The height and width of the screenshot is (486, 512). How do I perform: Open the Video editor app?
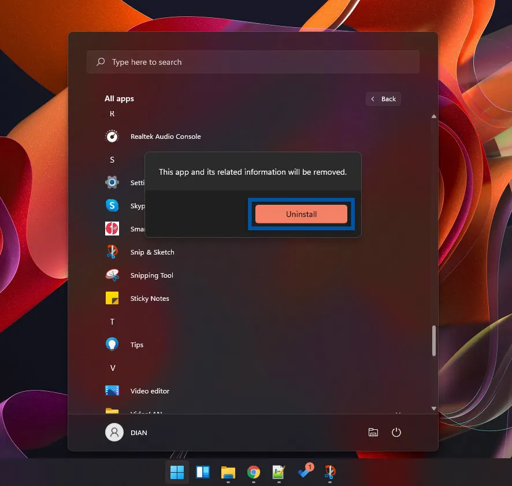tap(149, 391)
